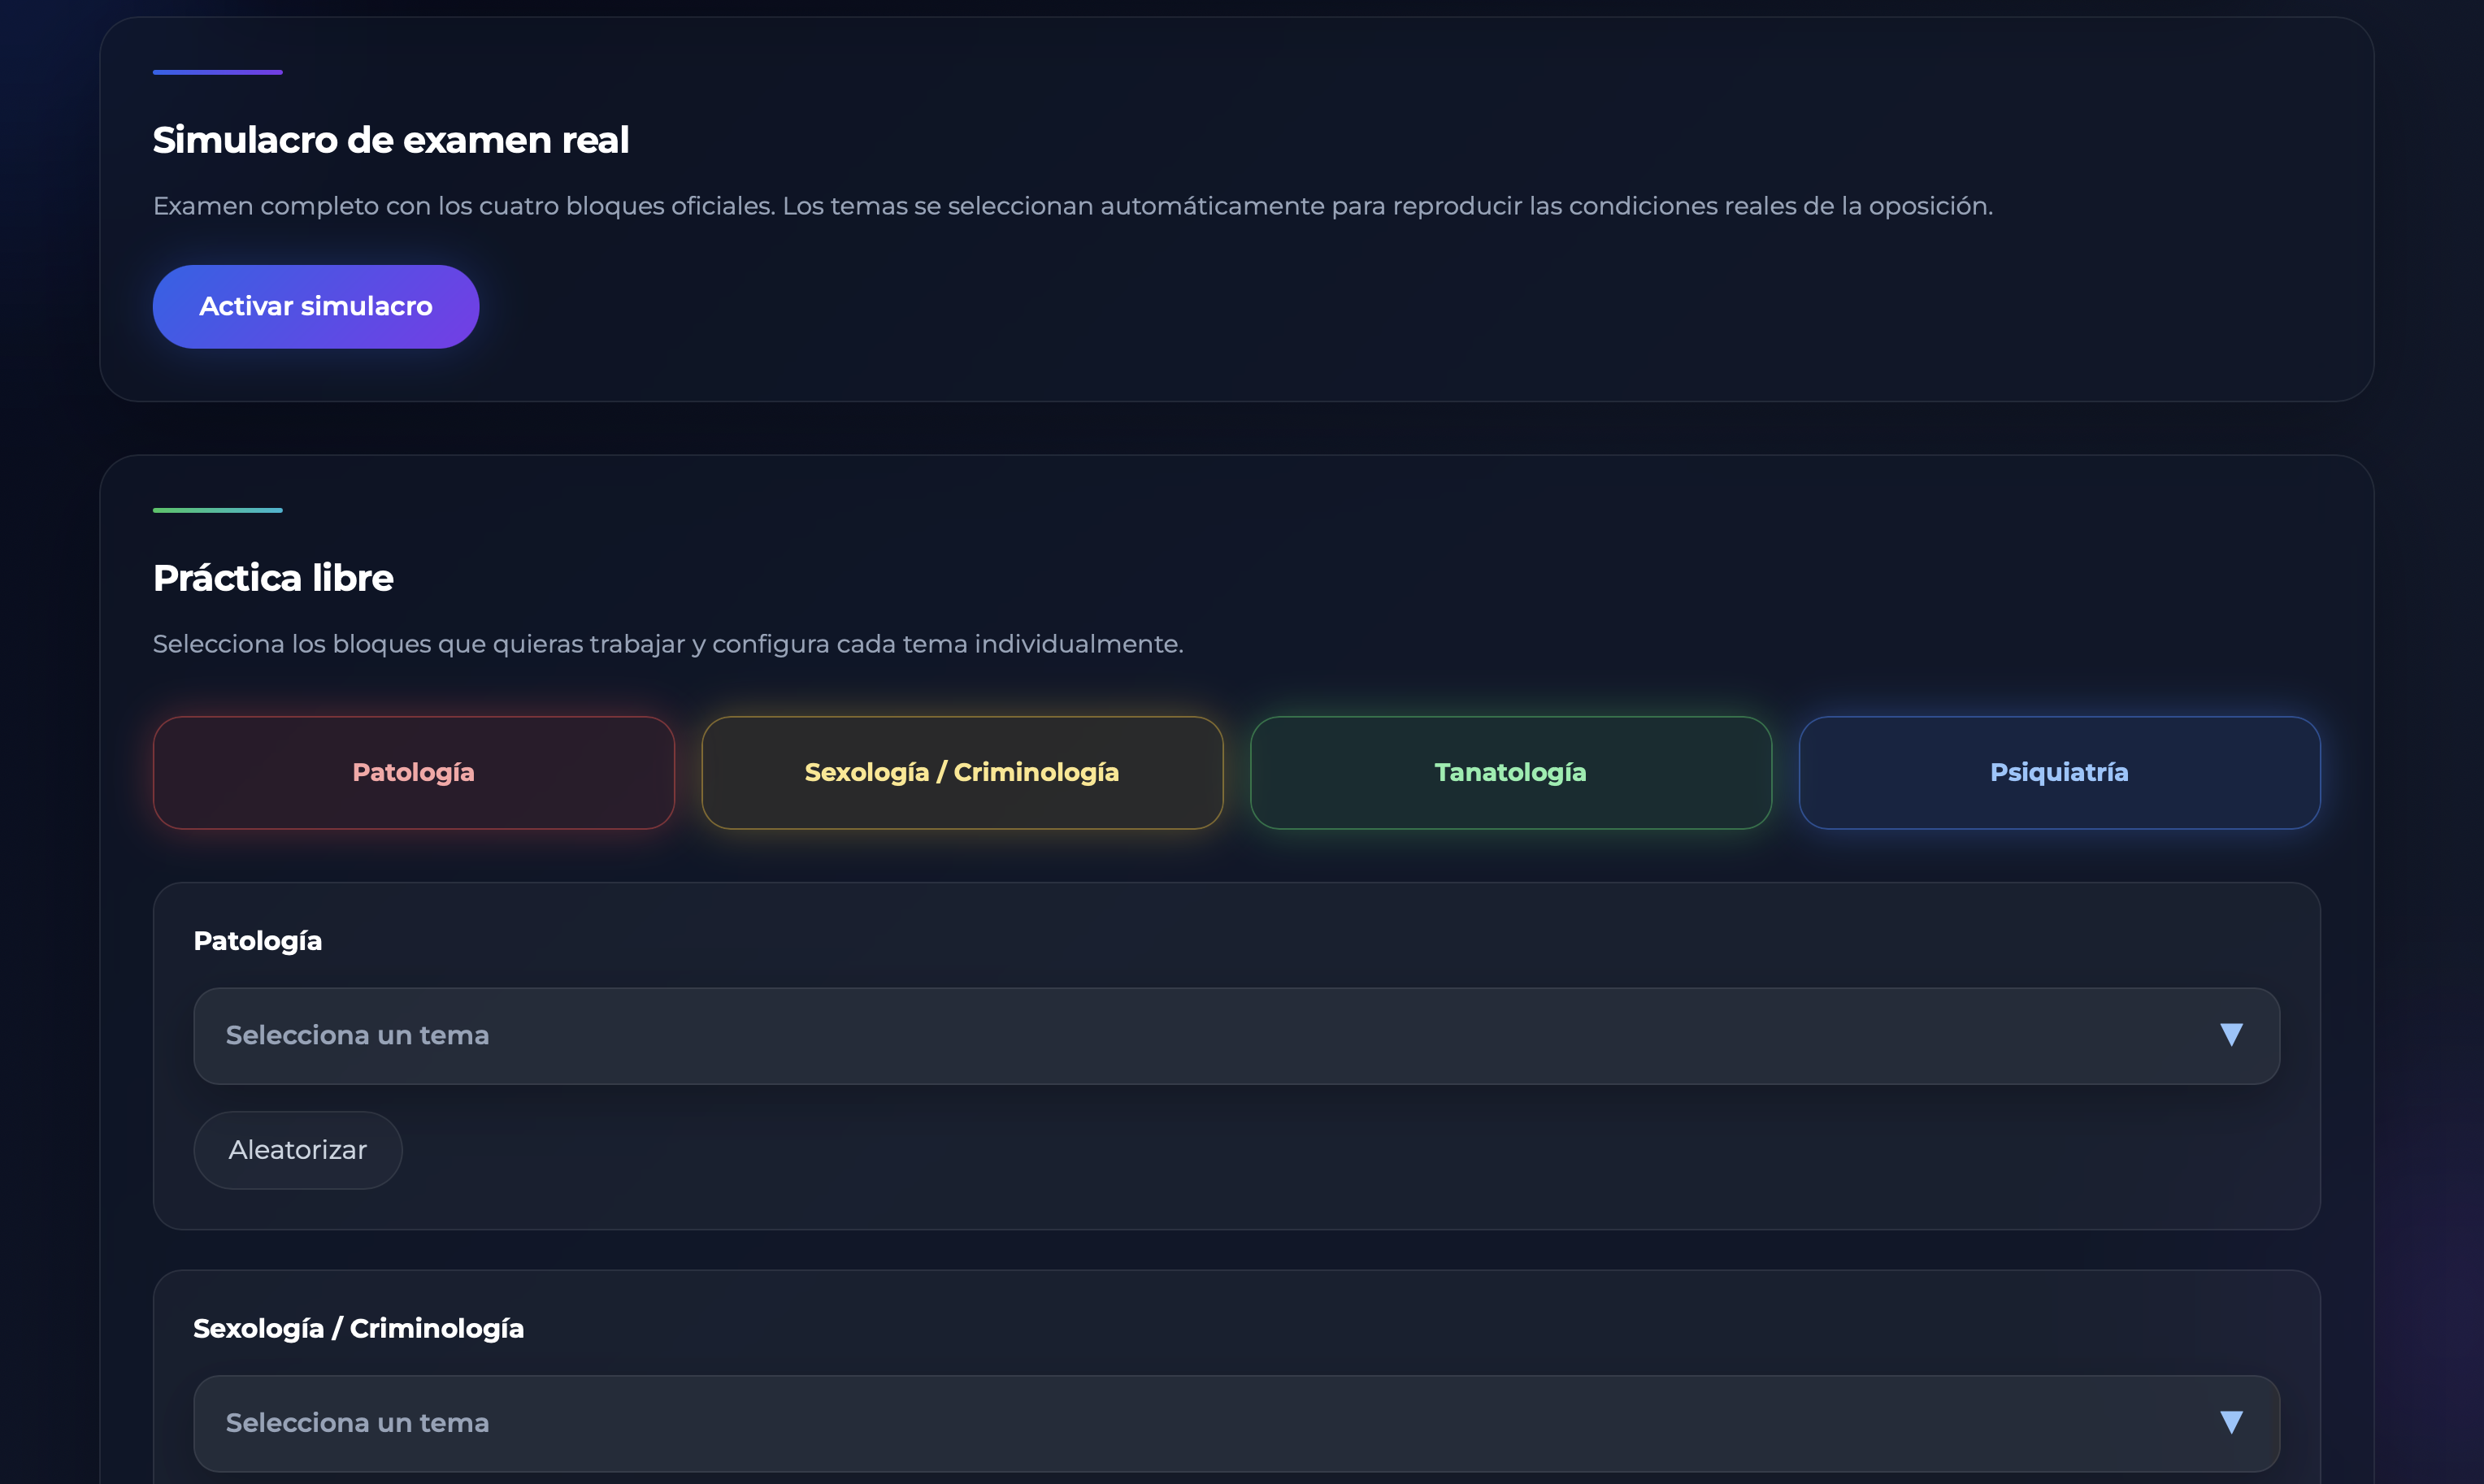2484x1484 pixels.
Task: Open the Patología topic dropdown
Action: pyautogui.click(x=1236, y=1036)
